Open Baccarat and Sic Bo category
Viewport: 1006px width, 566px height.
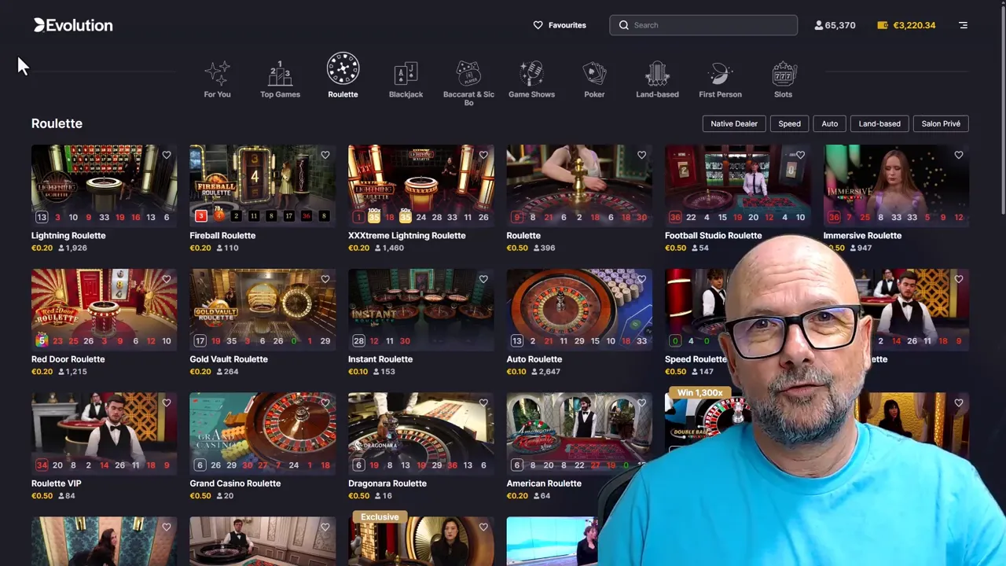pos(468,83)
